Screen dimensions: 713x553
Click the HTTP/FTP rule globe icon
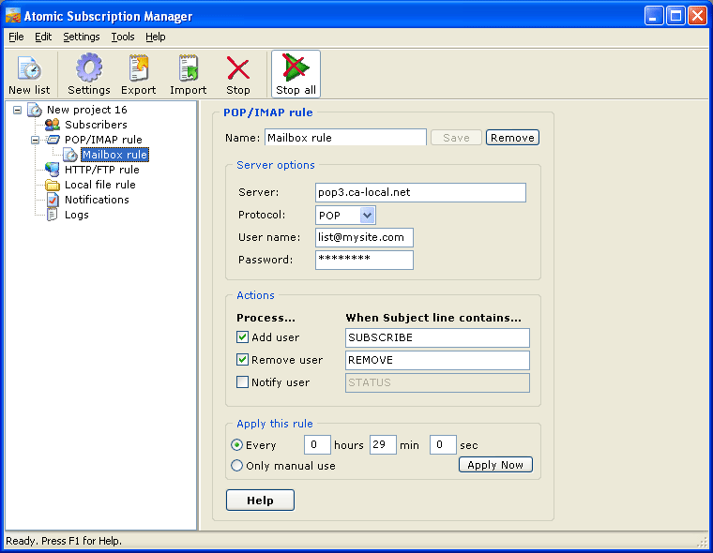tap(53, 170)
